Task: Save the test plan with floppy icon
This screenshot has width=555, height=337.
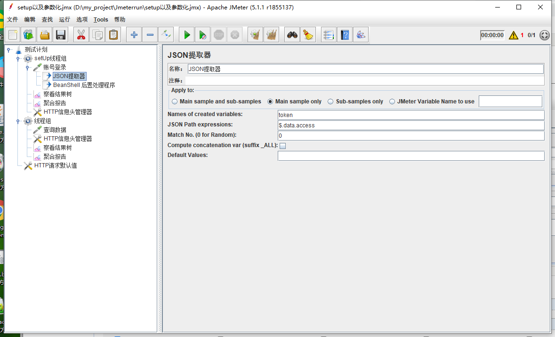Action: point(61,35)
